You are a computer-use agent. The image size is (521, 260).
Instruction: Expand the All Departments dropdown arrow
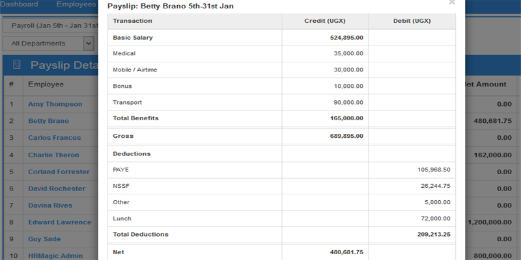coord(89,44)
